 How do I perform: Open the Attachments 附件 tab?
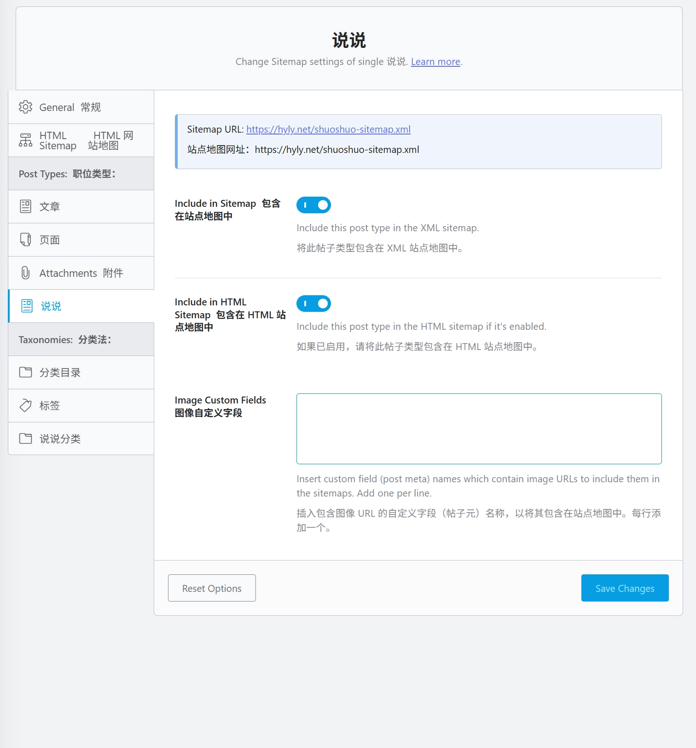coord(81,273)
